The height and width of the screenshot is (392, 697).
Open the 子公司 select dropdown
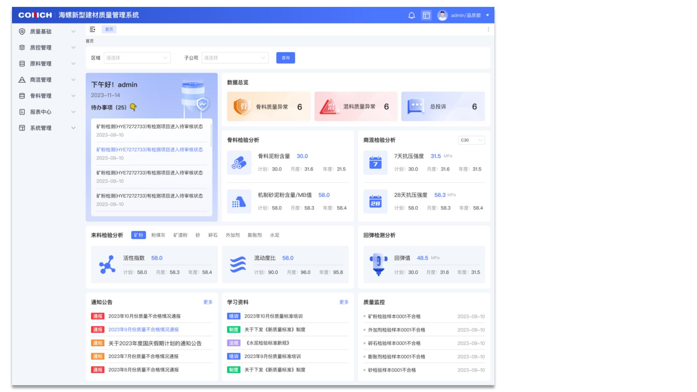[x=235, y=58]
